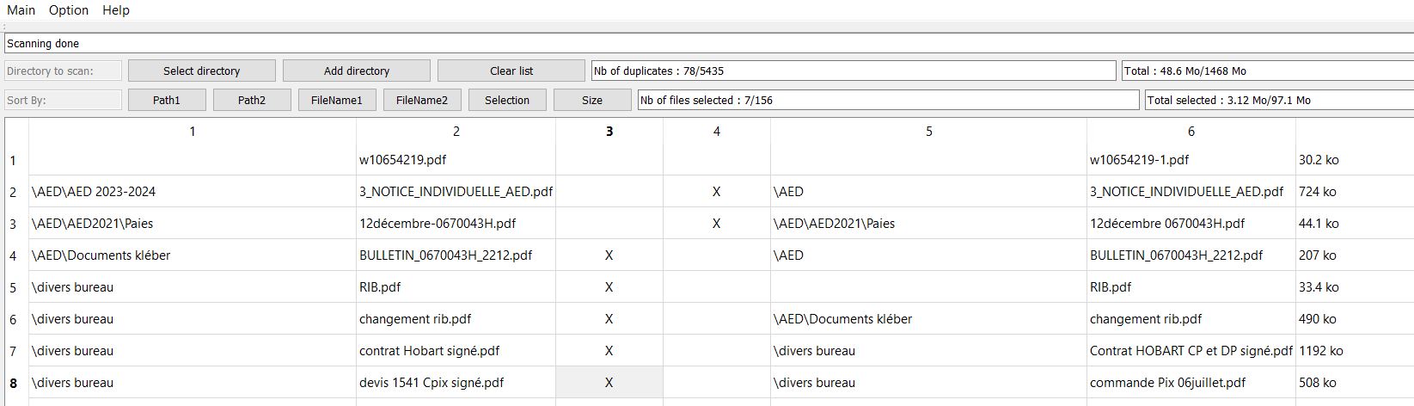Sort results by Path2

coord(252,100)
